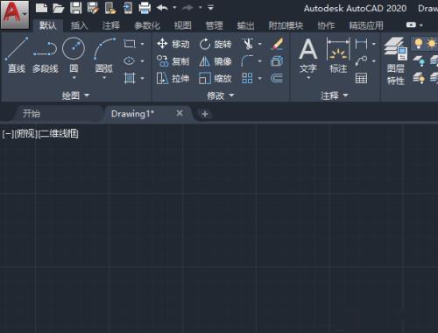Expand the 修改 panel dropdown
438x333 pixels.
pos(221,96)
